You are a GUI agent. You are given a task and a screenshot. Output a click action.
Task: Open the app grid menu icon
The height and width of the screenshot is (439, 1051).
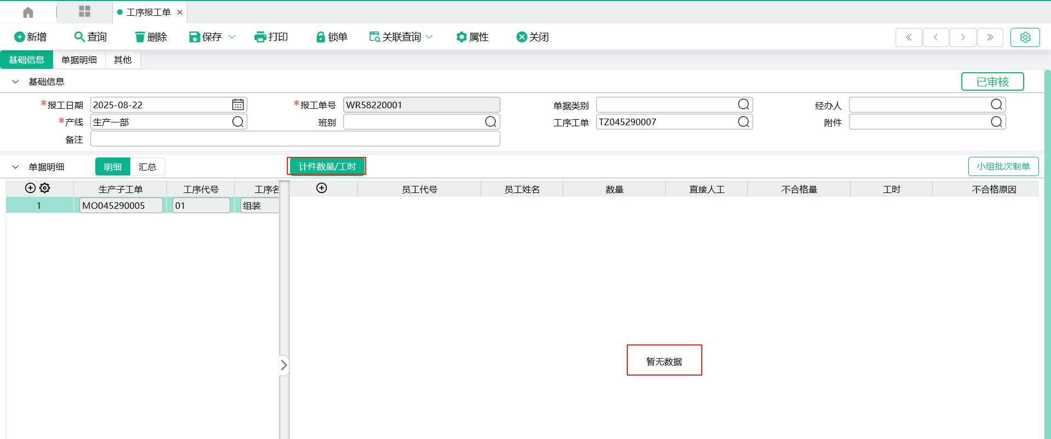click(x=84, y=11)
